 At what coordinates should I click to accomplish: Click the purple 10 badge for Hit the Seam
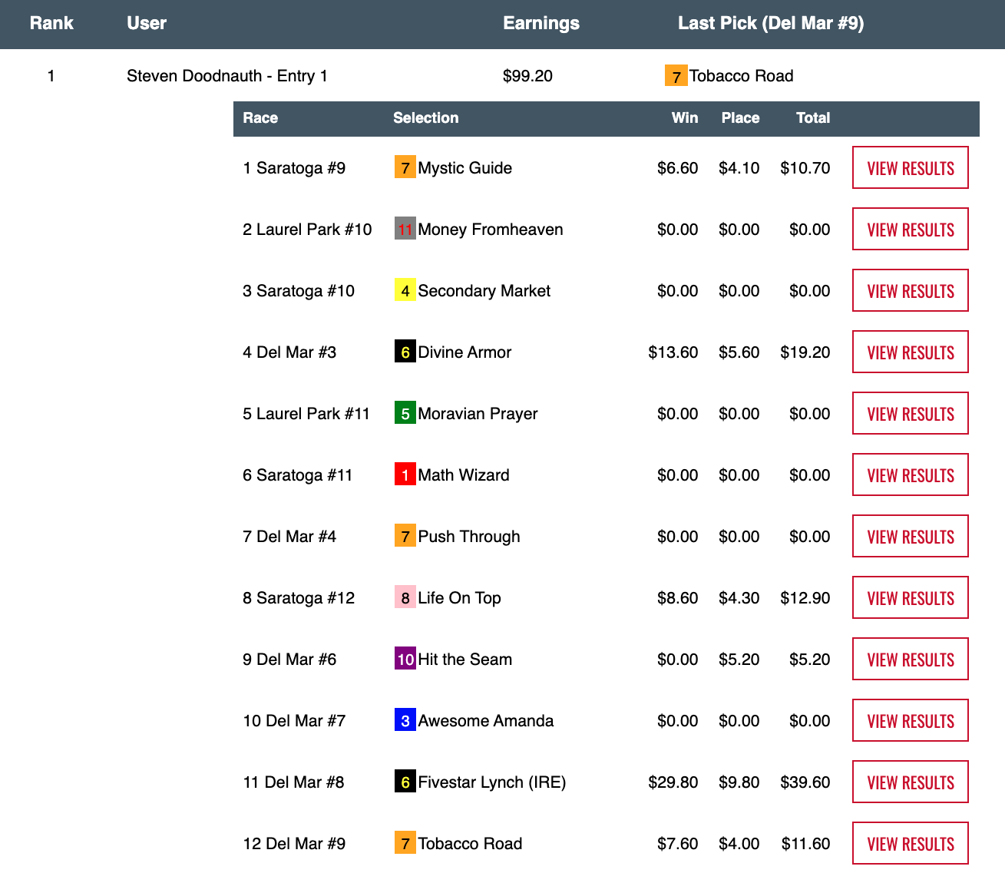[x=405, y=659]
